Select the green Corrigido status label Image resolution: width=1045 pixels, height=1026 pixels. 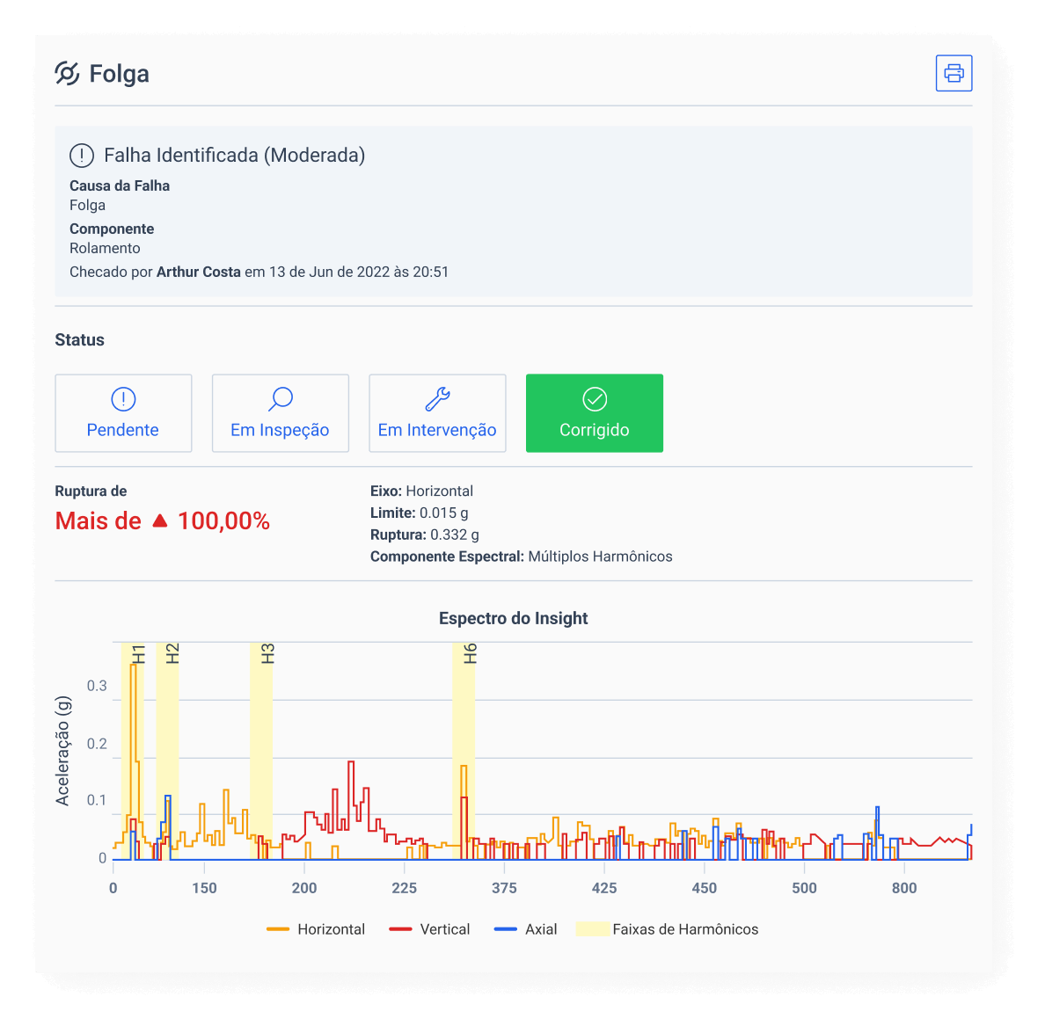[x=595, y=430]
